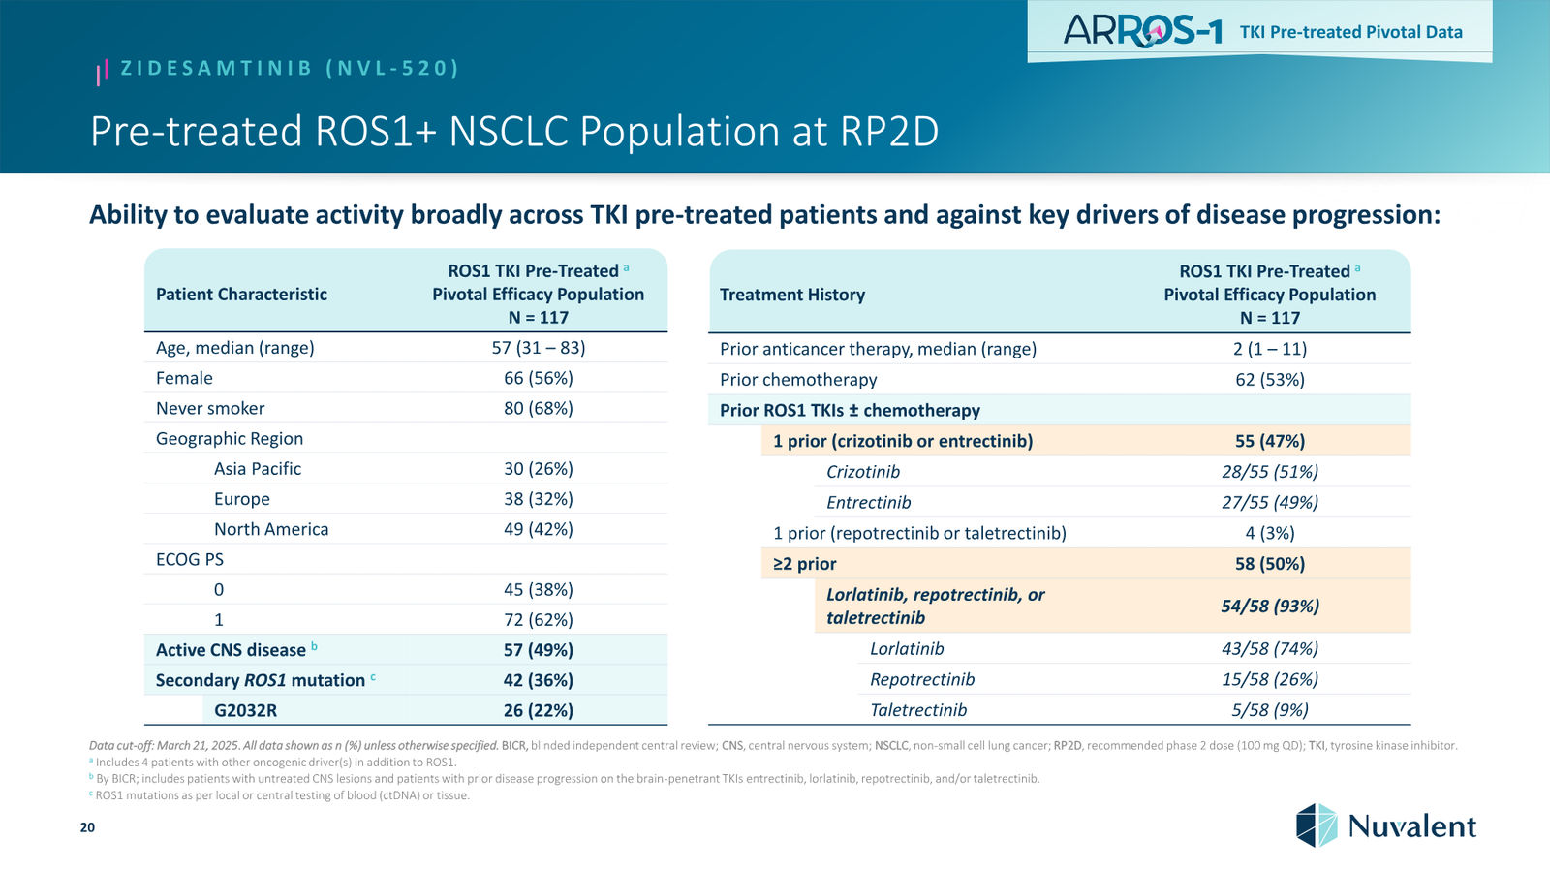Select the value '4 (3%)'
The width and height of the screenshot is (1550, 872).
tap(1270, 533)
